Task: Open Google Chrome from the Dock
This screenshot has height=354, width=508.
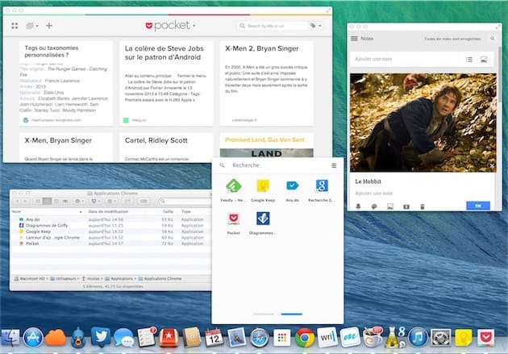Action: [304, 338]
